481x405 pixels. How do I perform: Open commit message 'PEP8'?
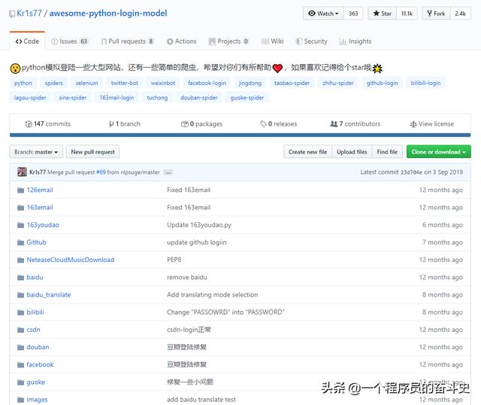(174, 260)
